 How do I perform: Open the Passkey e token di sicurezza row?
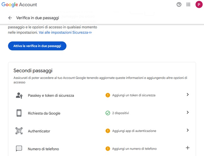coord(51,96)
